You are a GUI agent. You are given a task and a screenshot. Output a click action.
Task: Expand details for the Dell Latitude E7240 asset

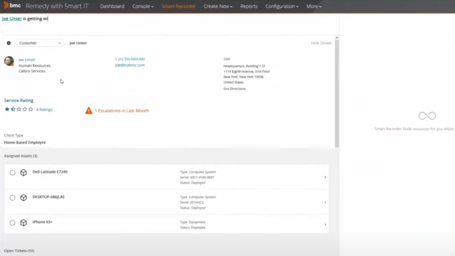(325, 177)
